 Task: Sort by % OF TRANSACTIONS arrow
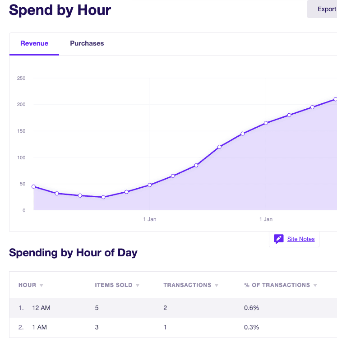[315, 285]
